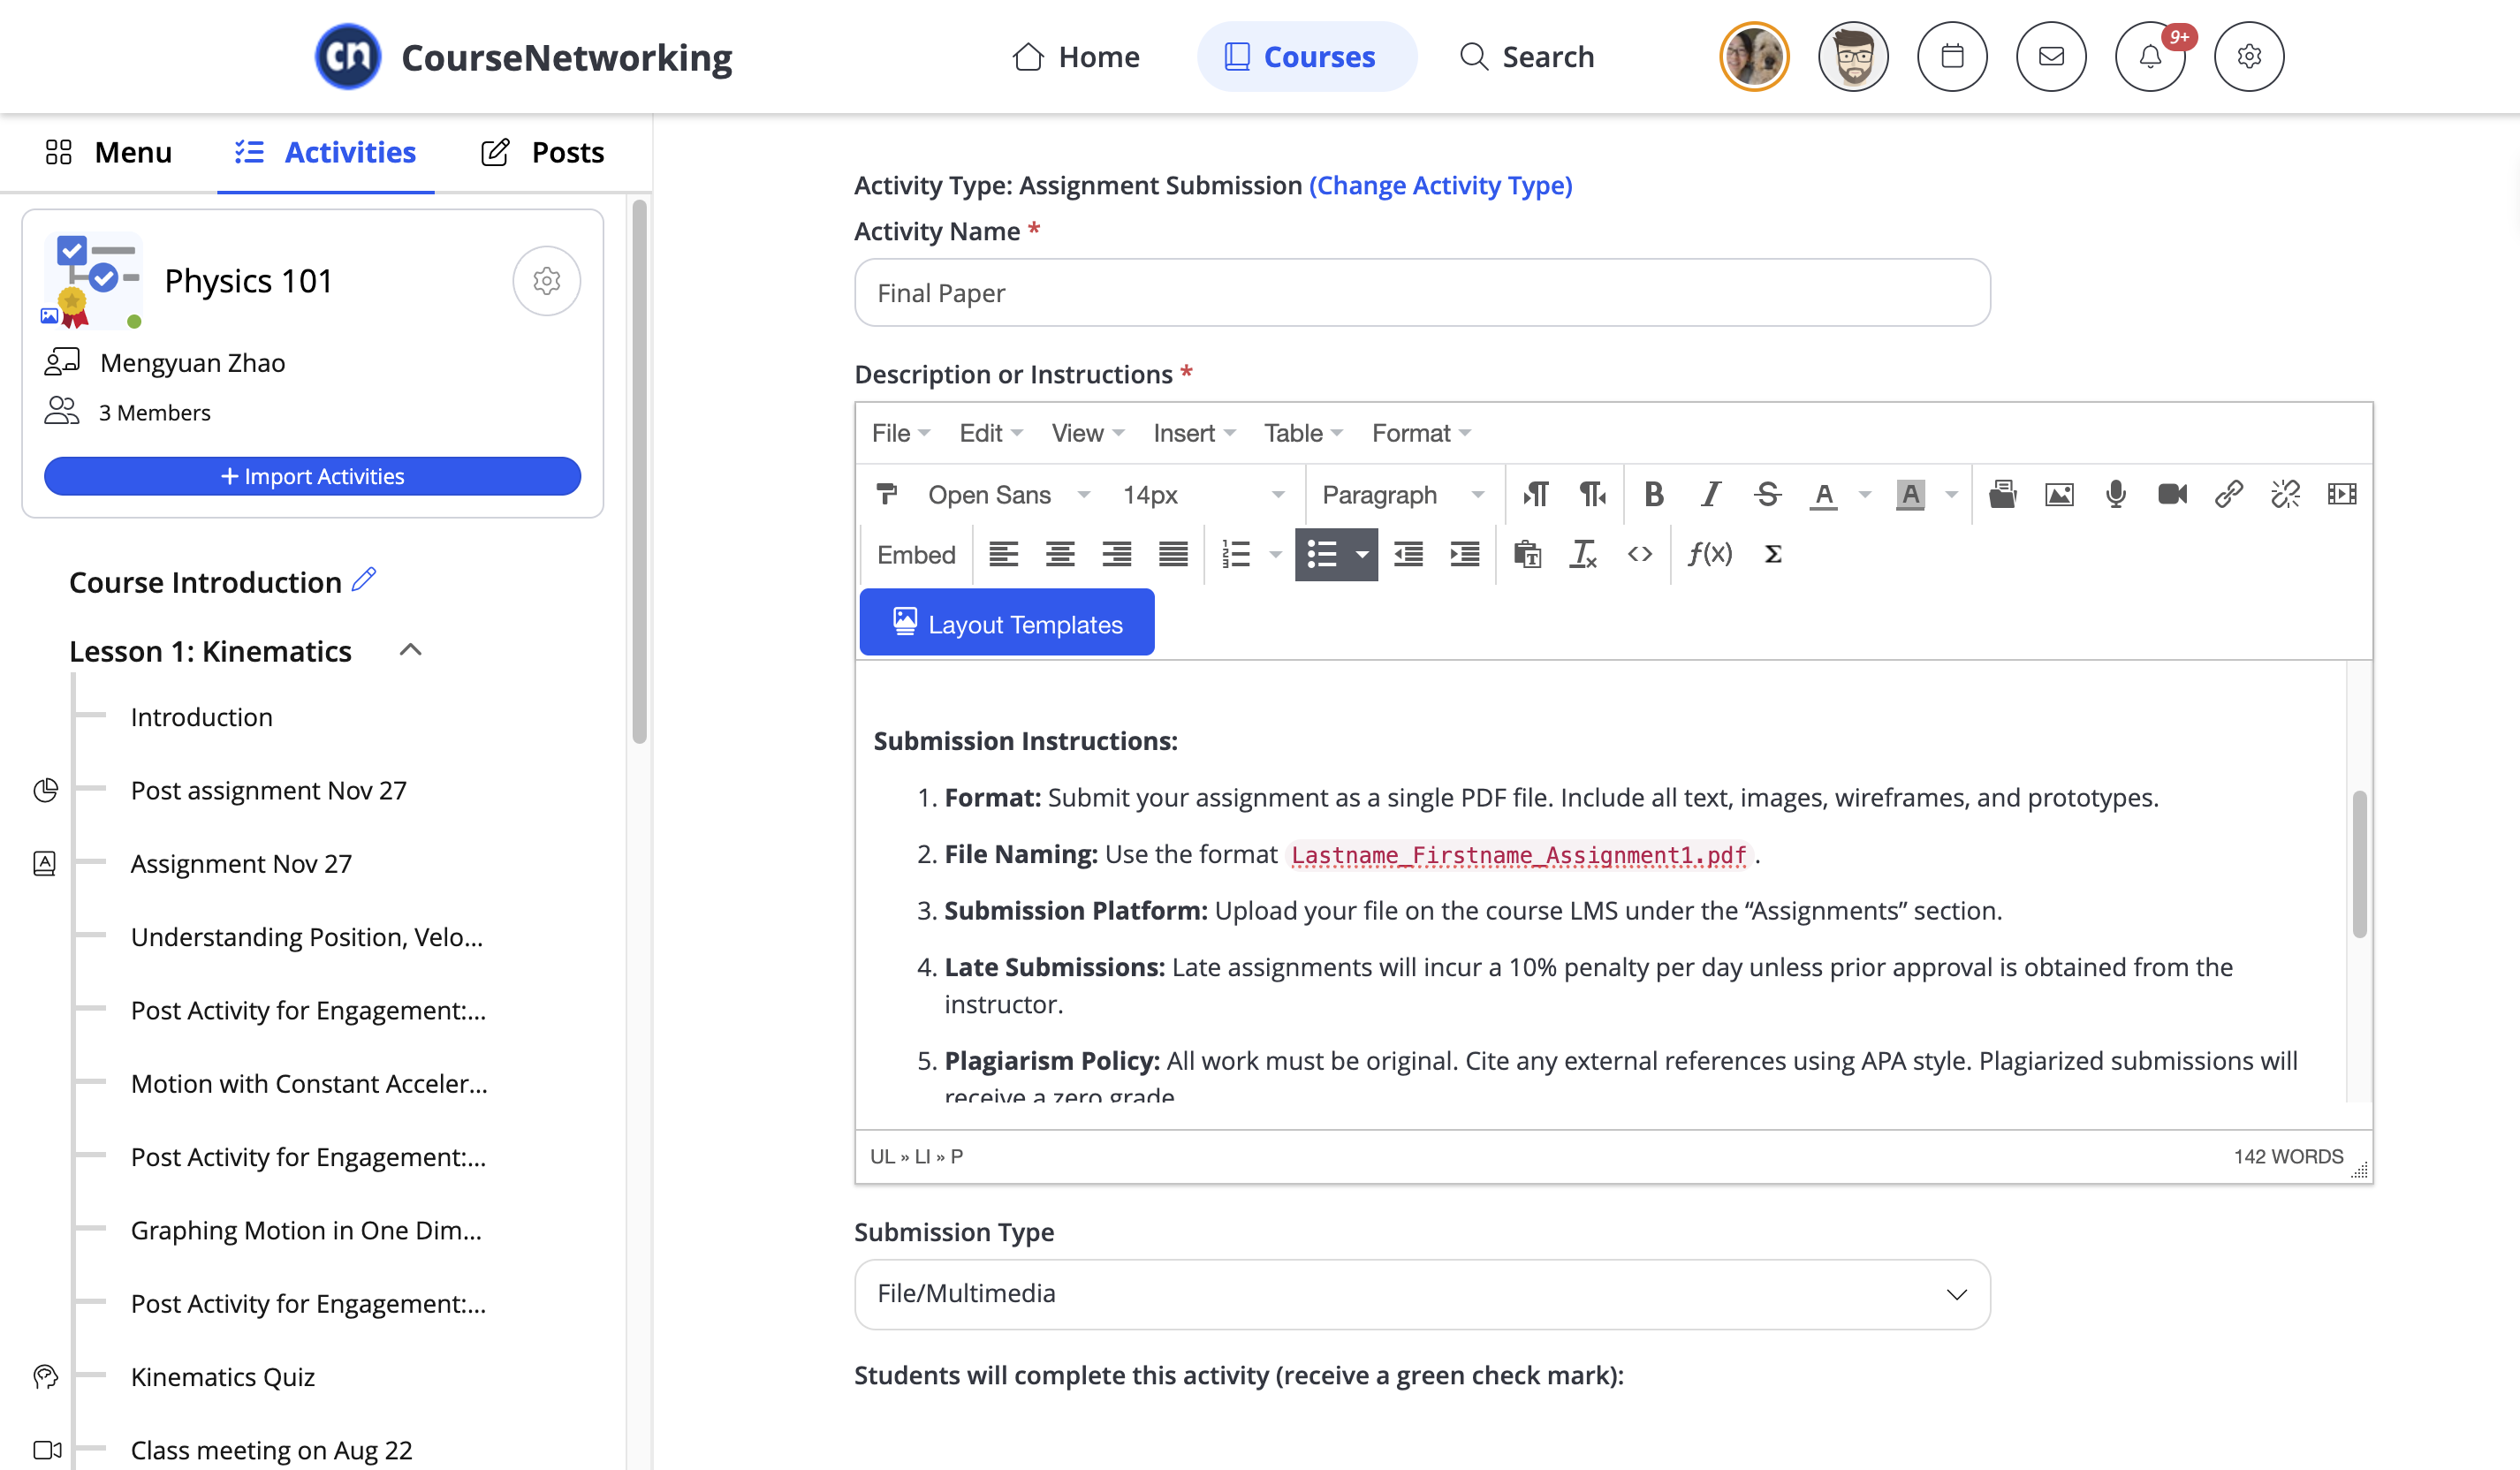Insert a link using the chain icon

(2229, 494)
